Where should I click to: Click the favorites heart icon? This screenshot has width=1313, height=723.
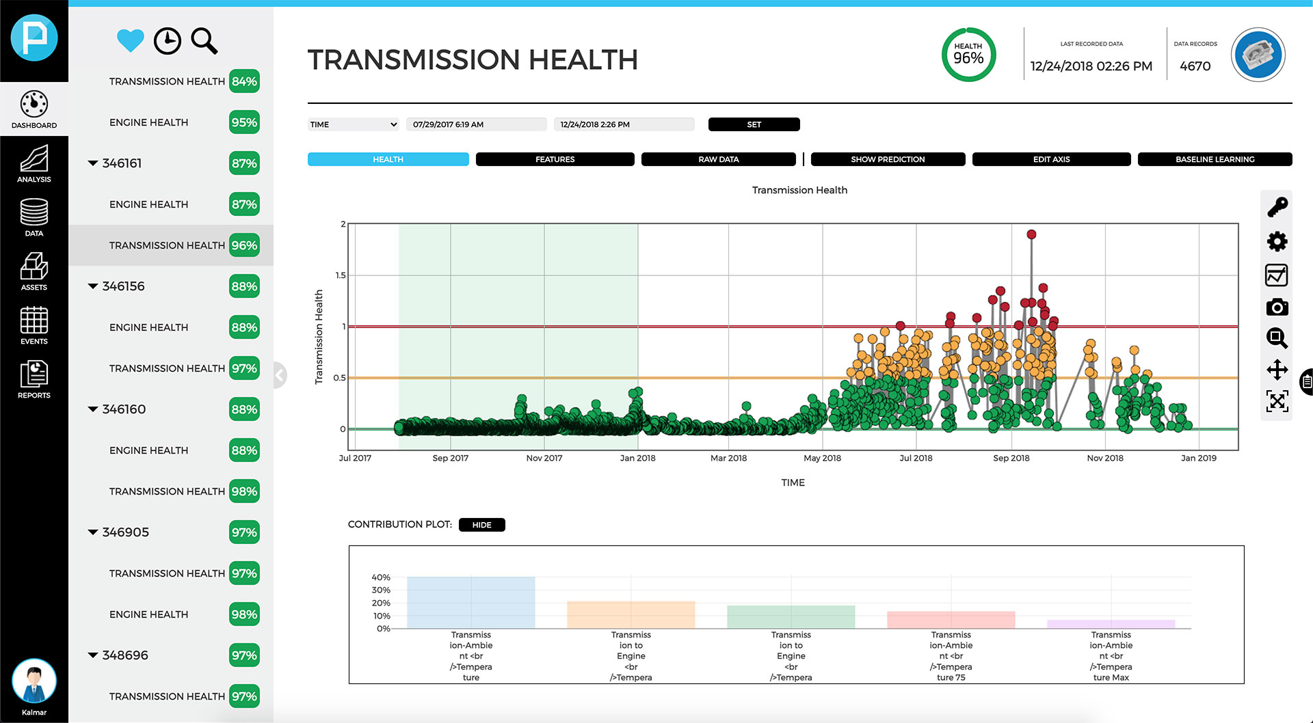point(130,41)
